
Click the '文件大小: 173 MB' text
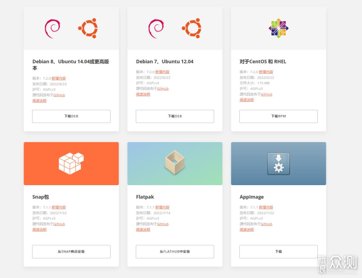pyautogui.click(x=254, y=83)
